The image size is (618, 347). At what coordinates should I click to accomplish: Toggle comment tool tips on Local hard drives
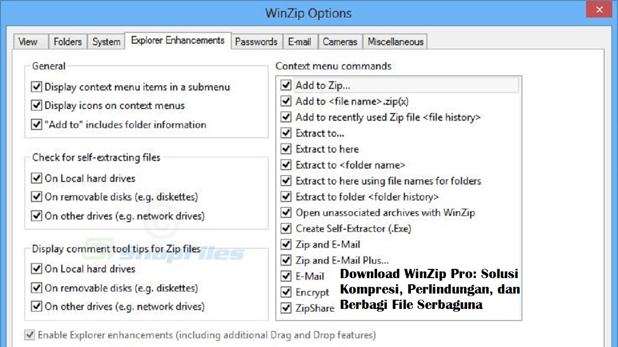(x=36, y=268)
